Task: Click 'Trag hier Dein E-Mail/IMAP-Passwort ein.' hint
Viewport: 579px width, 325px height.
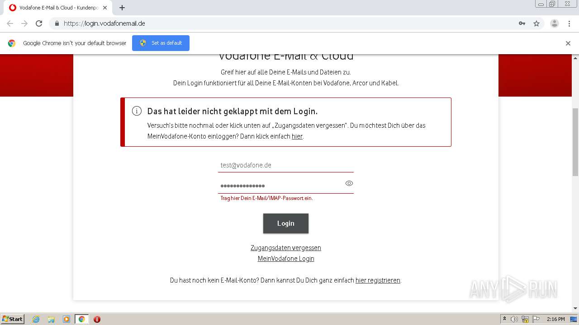Action: coord(266,198)
